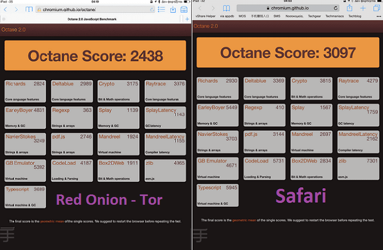Select Raytrace 3976 benchmark tile

coord(165,91)
